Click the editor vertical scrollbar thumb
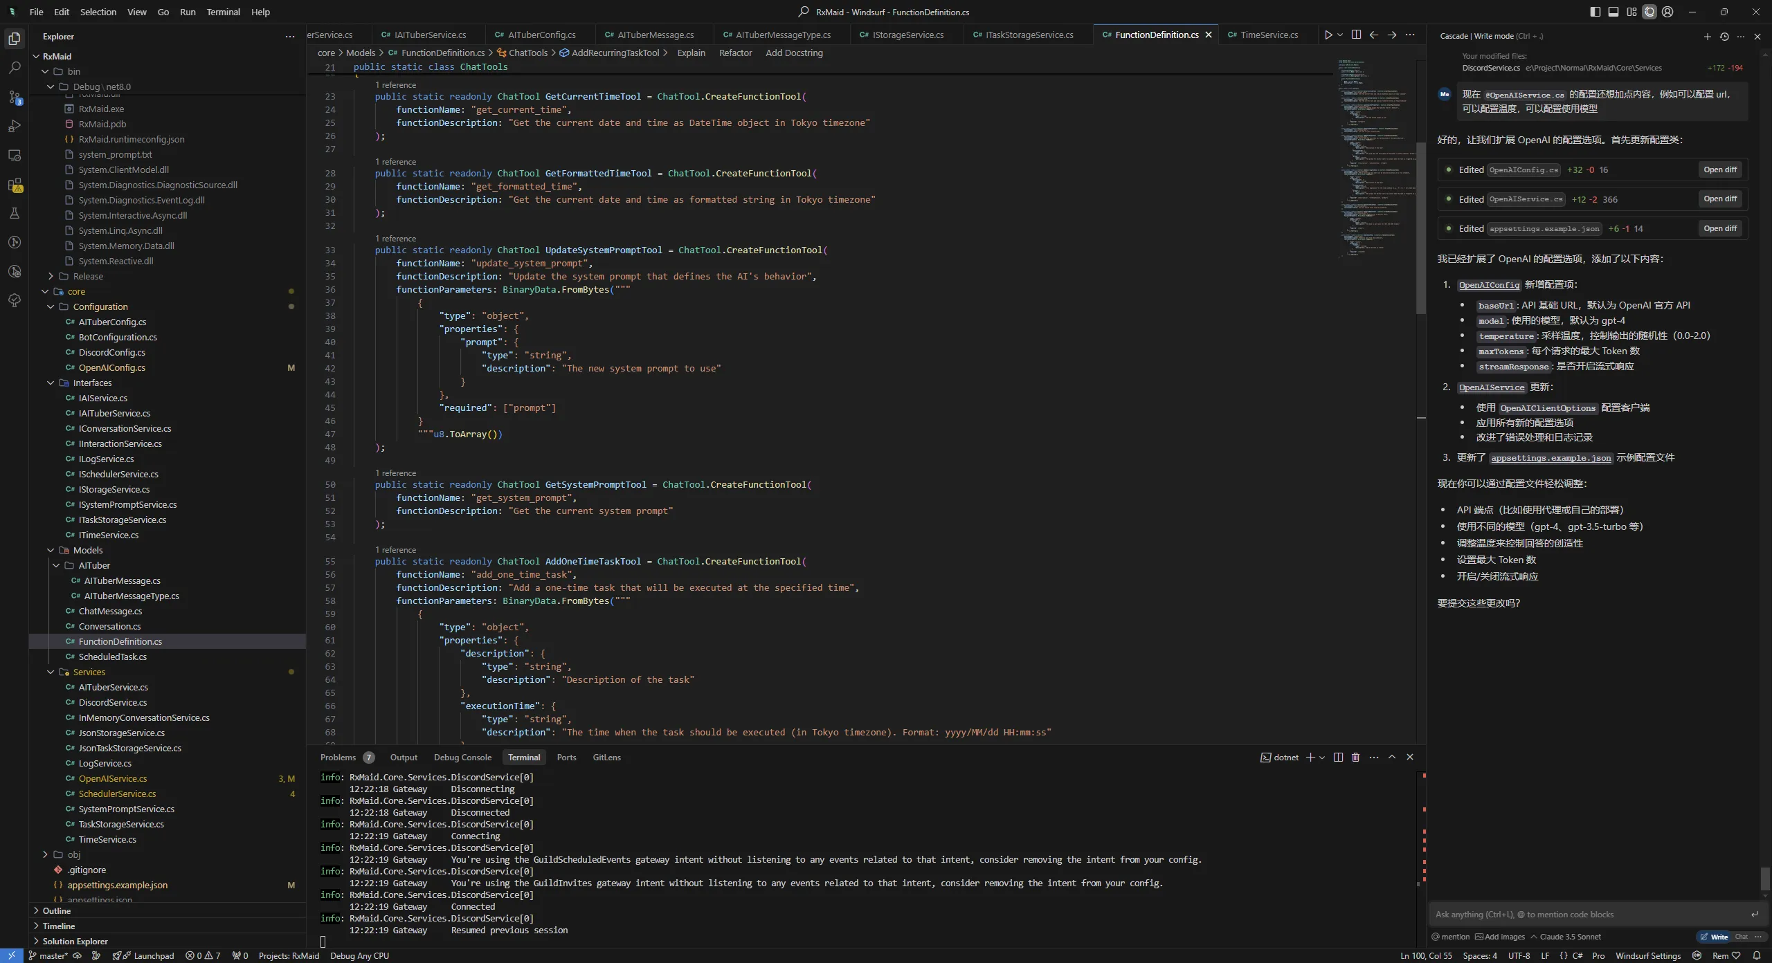This screenshot has width=1772, height=963. (x=1420, y=228)
